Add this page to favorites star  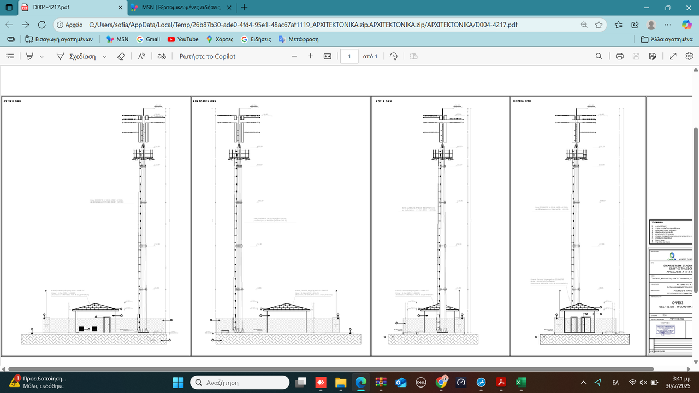[x=599, y=25]
